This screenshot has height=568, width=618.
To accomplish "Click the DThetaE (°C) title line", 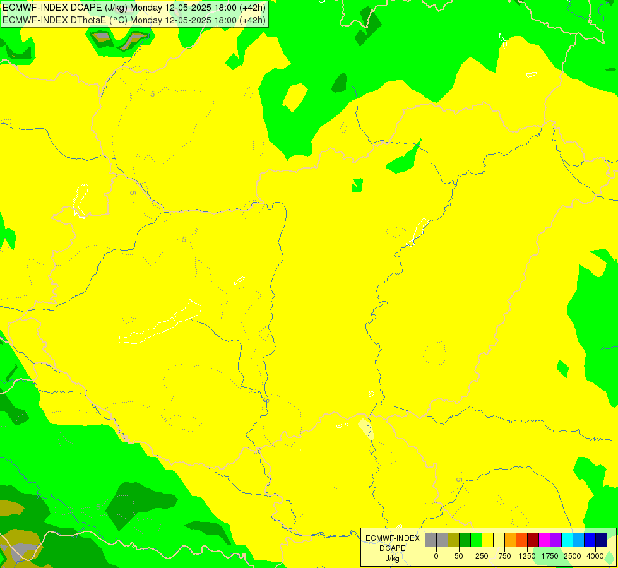I will coord(134,20).
